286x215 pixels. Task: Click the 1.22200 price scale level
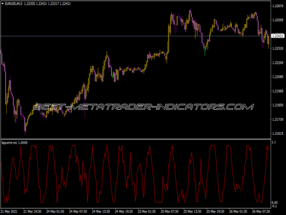277,63
